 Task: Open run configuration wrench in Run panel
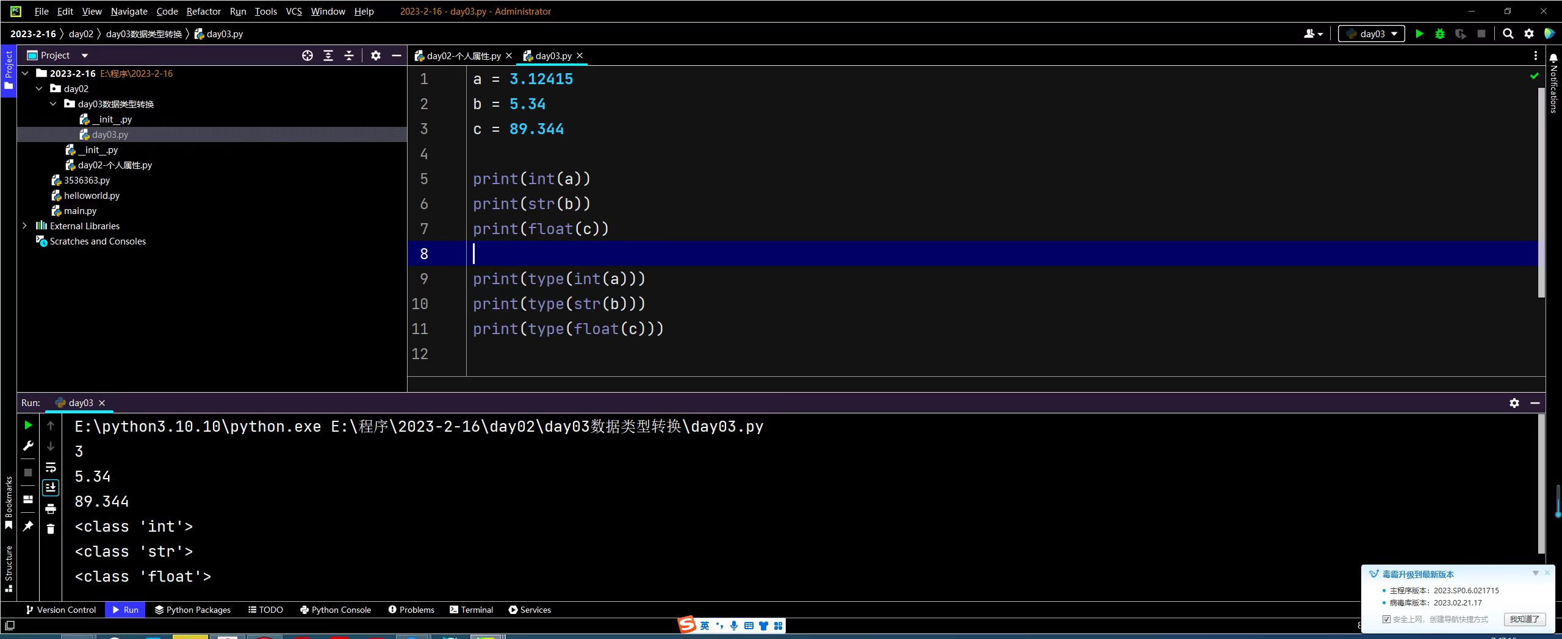(x=28, y=446)
